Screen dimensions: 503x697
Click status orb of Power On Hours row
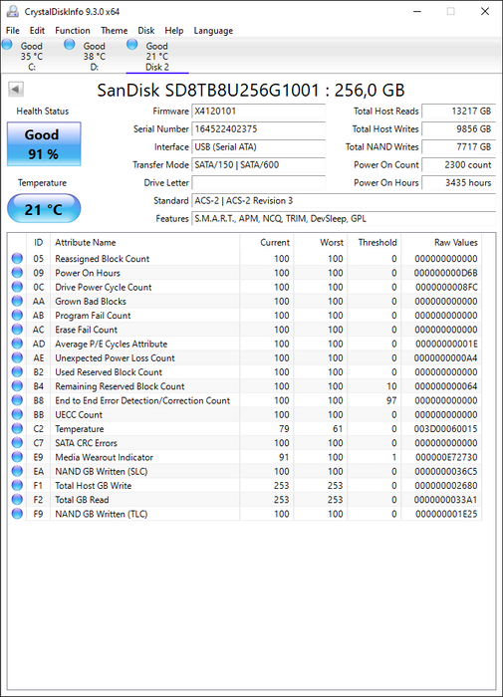pyautogui.click(x=17, y=273)
